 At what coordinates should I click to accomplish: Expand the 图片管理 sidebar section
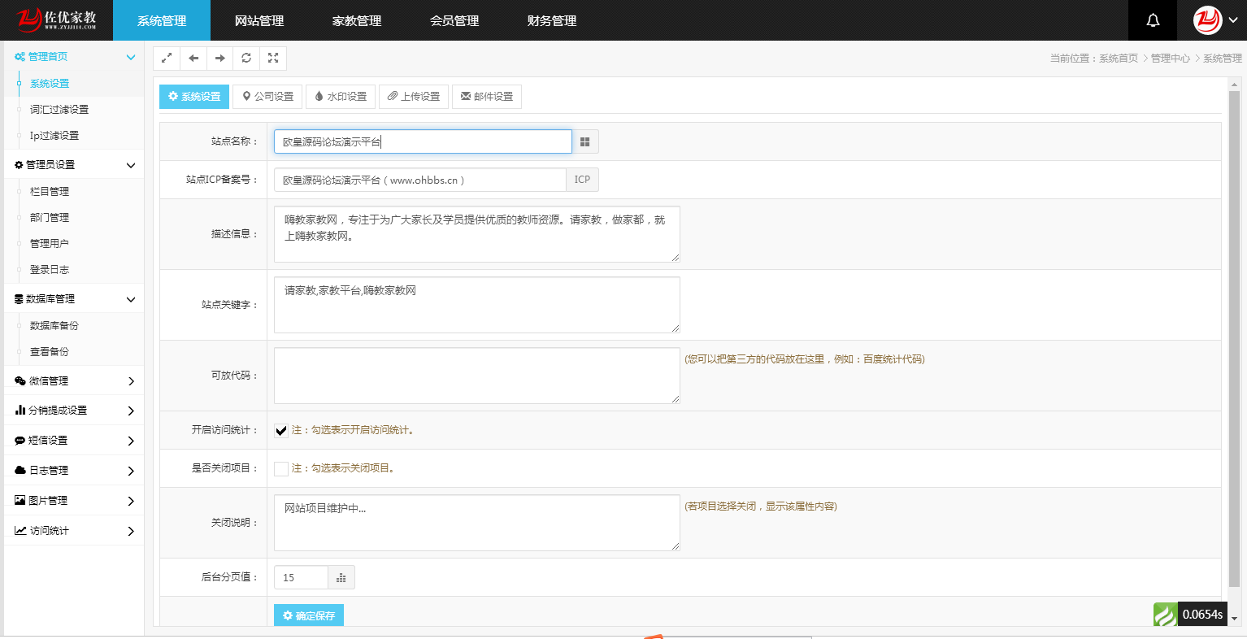click(x=73, y=500)
